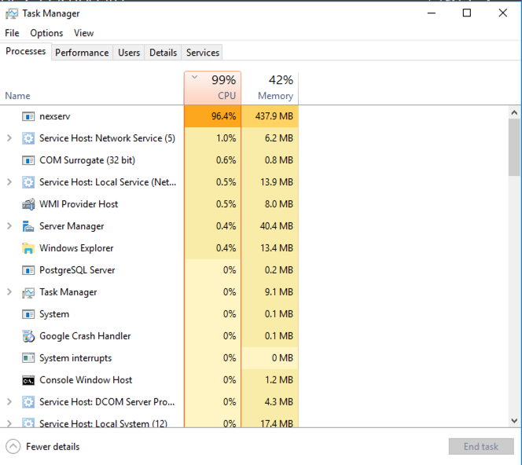Expand the Task Manager process entry
This screenshot has height=465, width=522.
point(9,292)
